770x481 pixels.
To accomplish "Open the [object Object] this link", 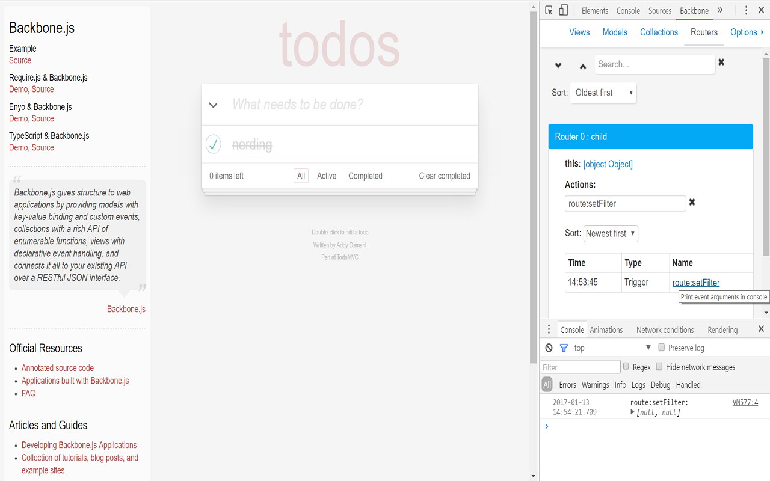I will pyautogui.click(x=608, y=164).
